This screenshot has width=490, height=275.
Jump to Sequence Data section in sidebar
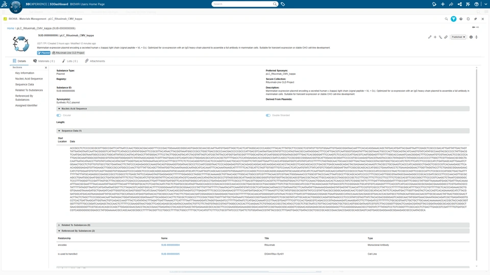(x=24, y=85)
